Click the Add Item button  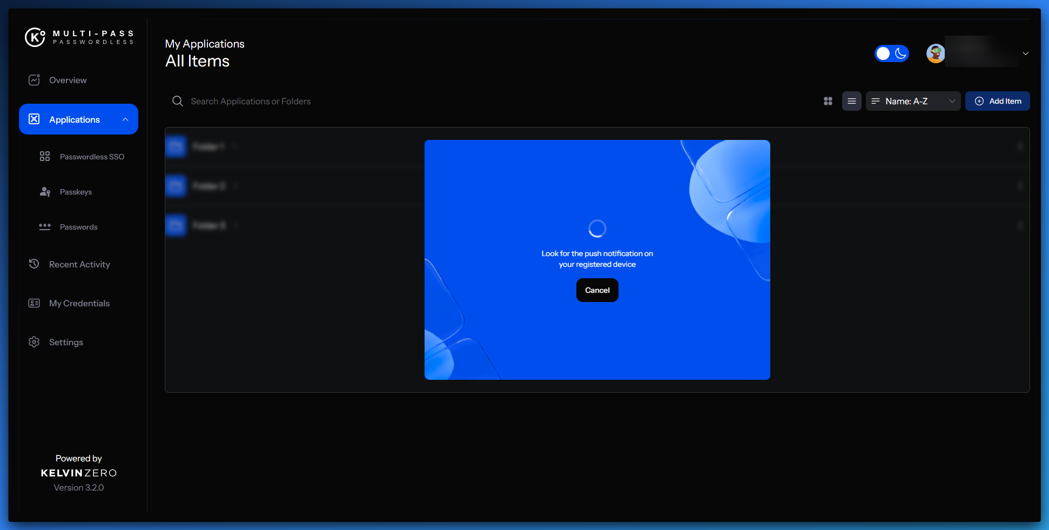tap(997, 101)
